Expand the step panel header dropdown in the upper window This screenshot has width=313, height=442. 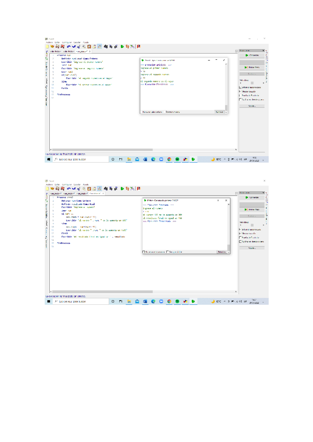[x=263, y=50]
